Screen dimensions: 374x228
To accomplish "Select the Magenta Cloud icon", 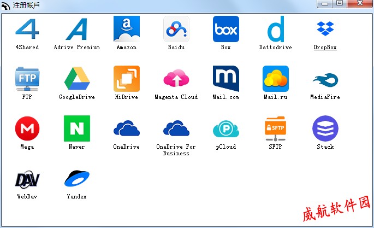I will pyautogui.click(x=176, y=78).
